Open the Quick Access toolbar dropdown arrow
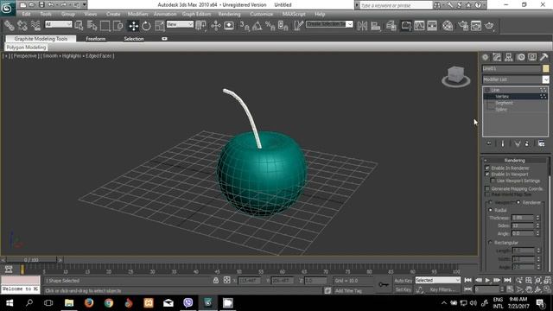 coord(85,5)
